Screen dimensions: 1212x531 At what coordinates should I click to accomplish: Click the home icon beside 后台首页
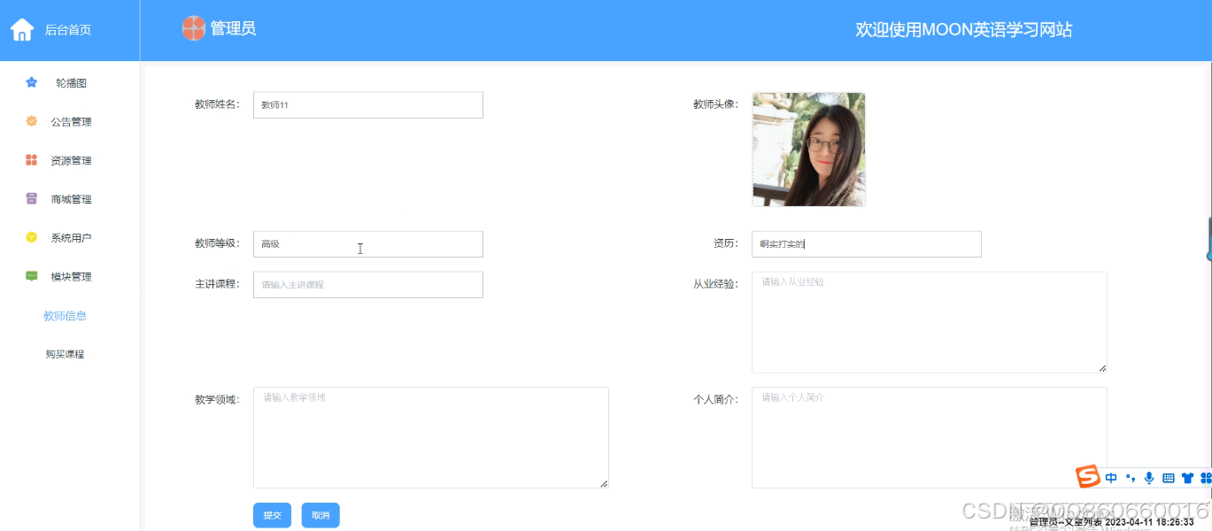click(x=22, y=30)
